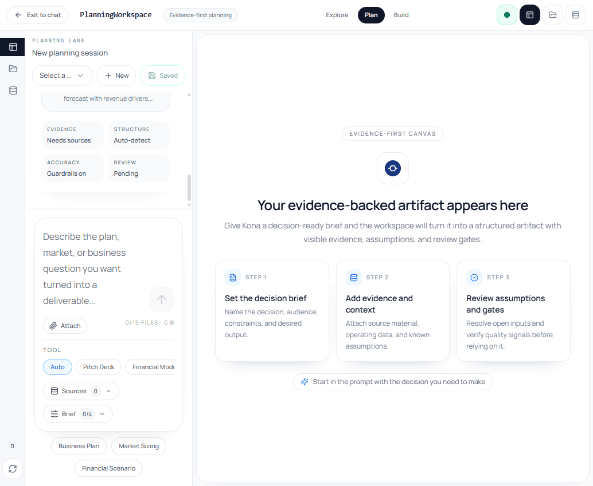
Task: Click the paperclip icon on Attach
Action: tap(53, 326)
